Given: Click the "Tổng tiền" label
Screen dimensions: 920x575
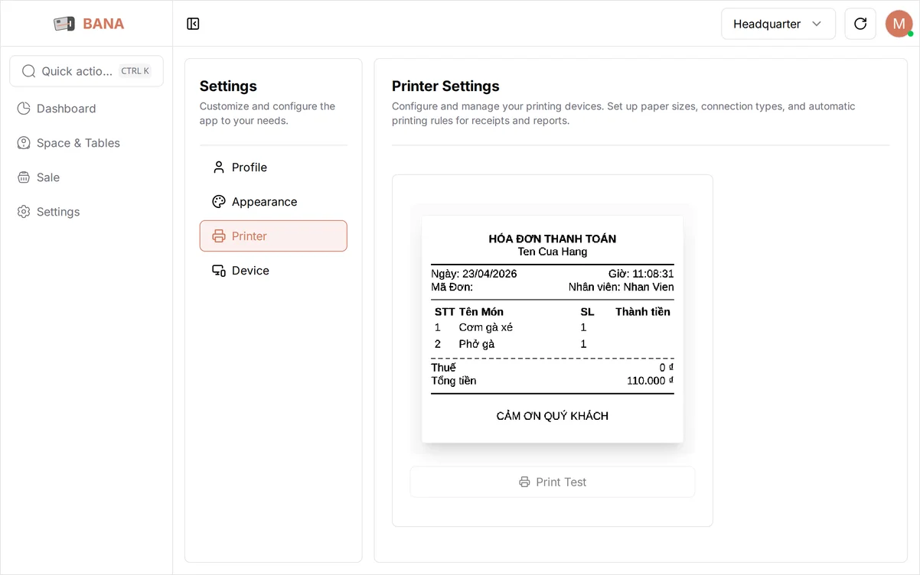Looking at the screenshot, I should pos(454,380).
